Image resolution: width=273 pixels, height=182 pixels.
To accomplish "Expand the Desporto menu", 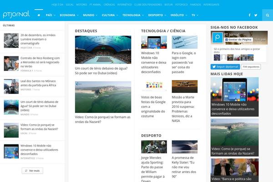I will click(x=157, y=15).
